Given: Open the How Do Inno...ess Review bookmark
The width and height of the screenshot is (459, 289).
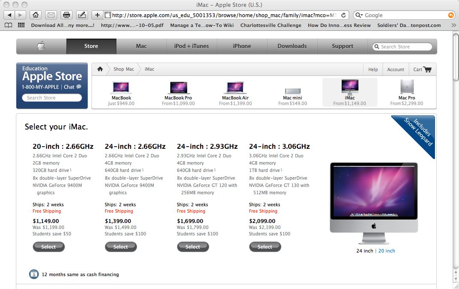Looking at the screenshot, I should point(339,25).
